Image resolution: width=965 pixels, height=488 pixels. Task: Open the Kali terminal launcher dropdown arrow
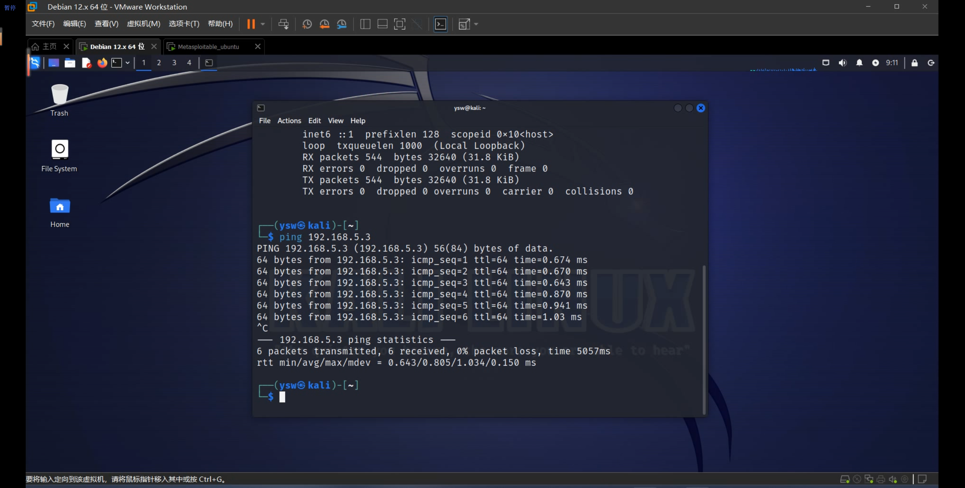click(x=128, y=63)
